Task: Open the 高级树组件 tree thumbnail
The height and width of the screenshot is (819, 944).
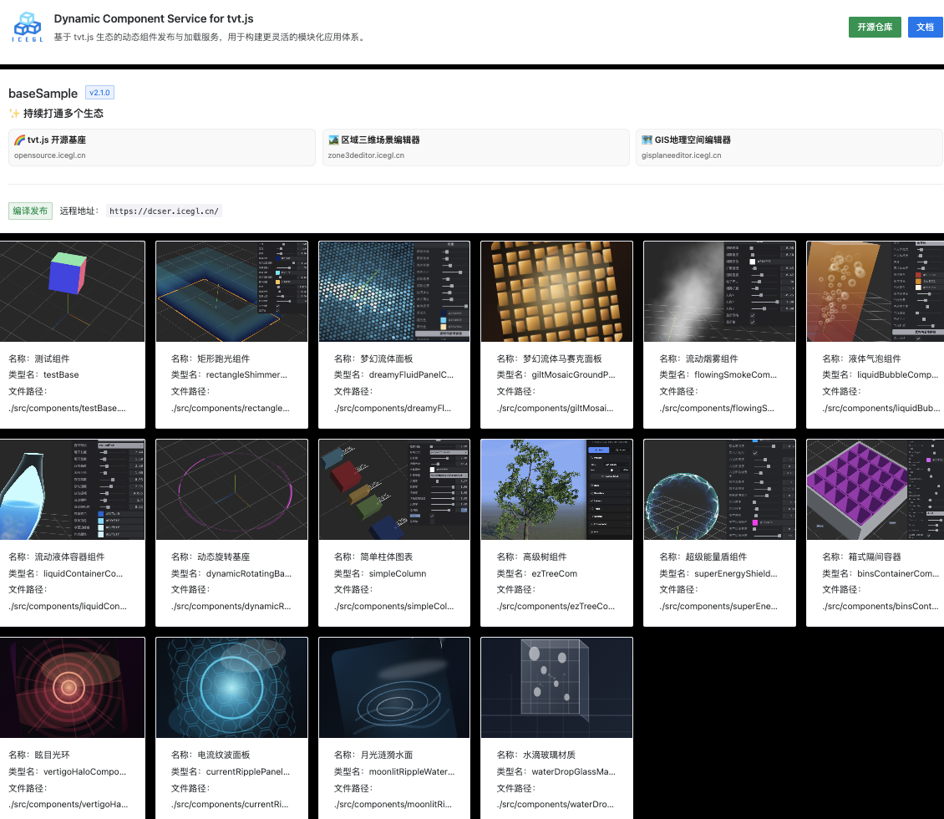Action: coord(556,490)
